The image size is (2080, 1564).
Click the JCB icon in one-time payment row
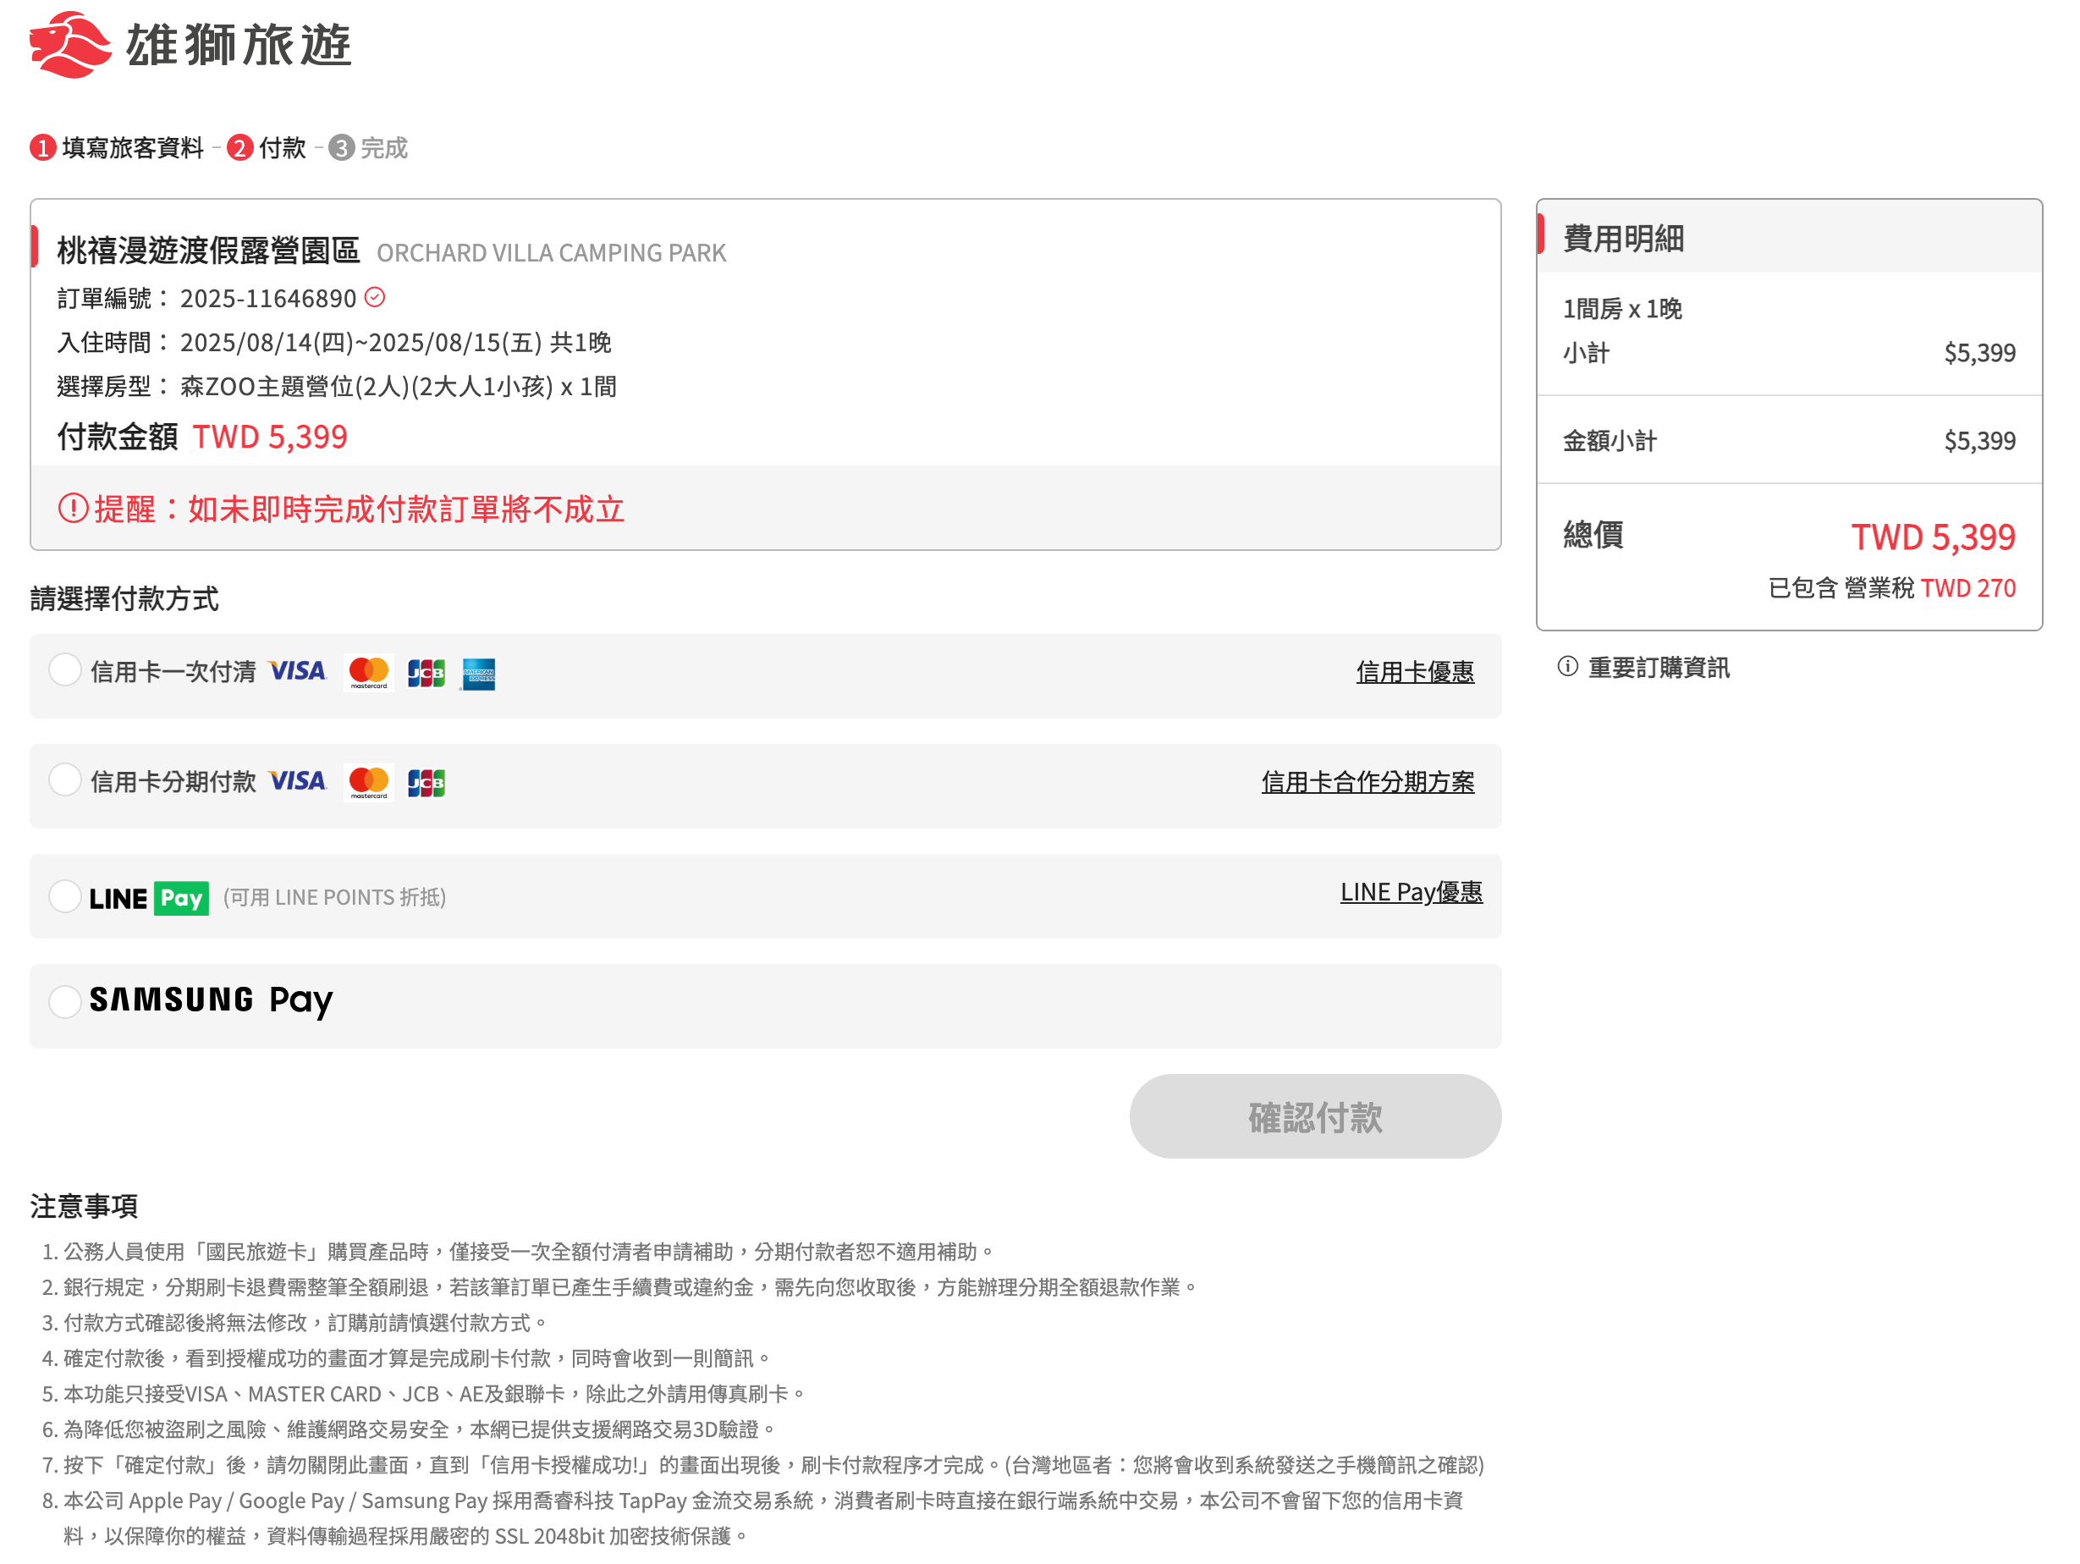tap(426, 674)
